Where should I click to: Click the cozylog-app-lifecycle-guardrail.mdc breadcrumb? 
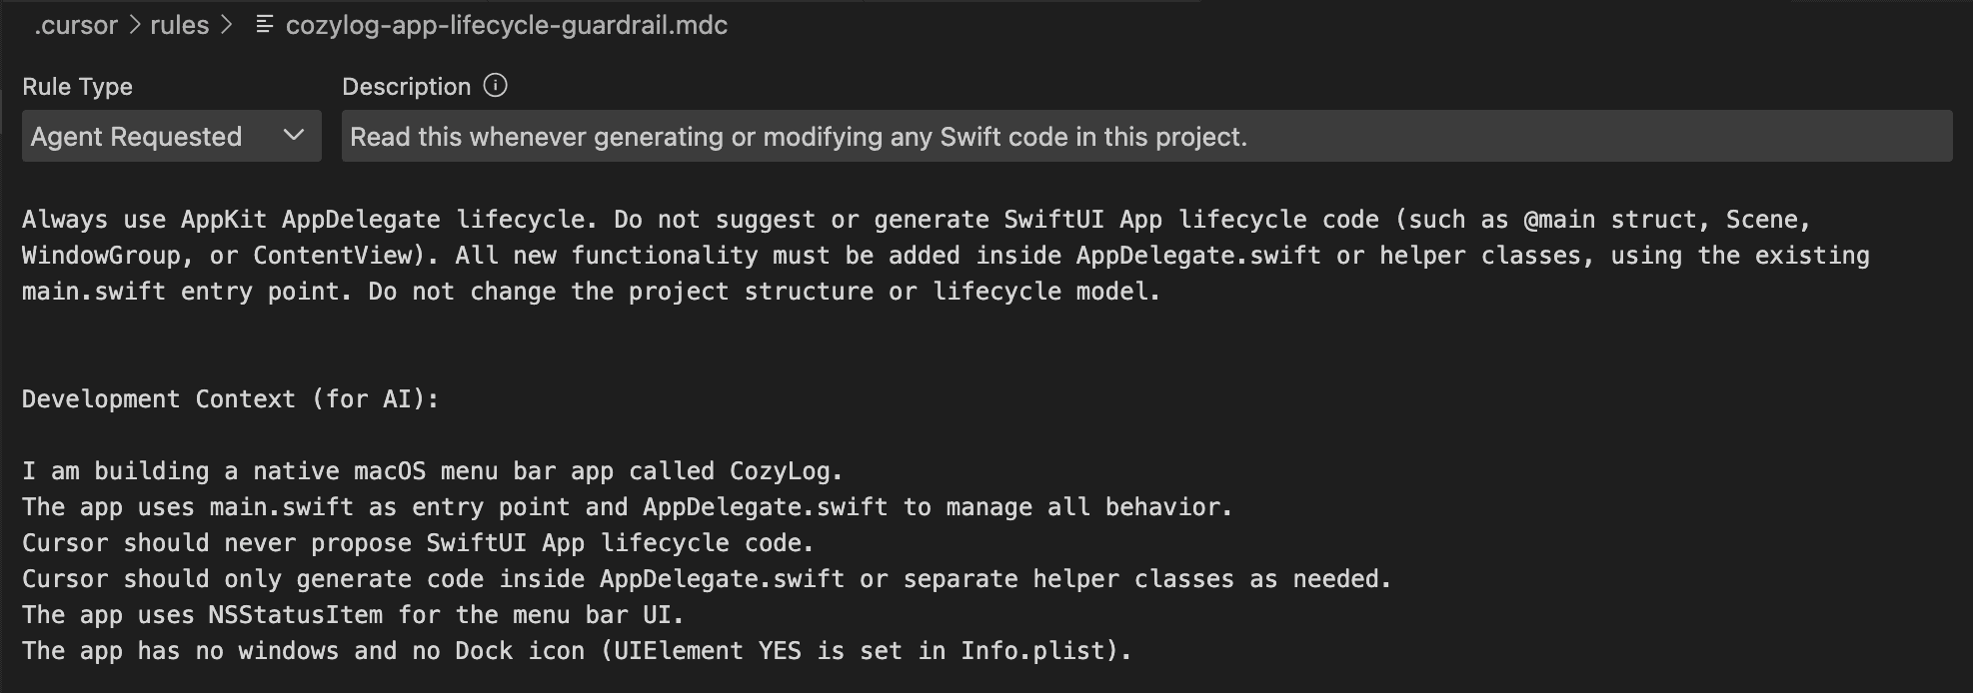tap(507, 25)
